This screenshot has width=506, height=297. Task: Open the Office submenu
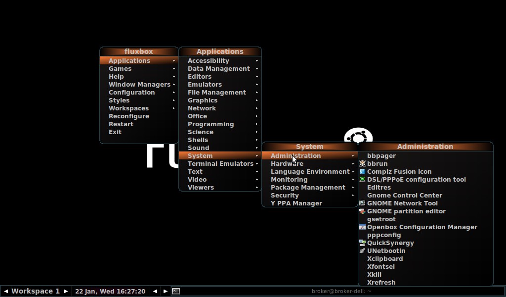point(220,116)
